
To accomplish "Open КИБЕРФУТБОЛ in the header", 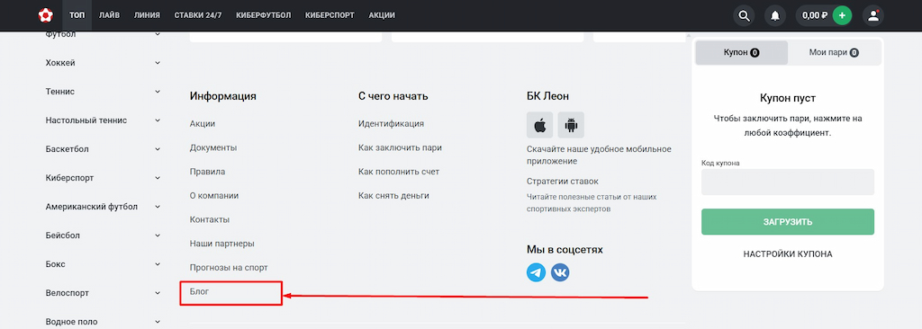I will [x=264, y=15].
